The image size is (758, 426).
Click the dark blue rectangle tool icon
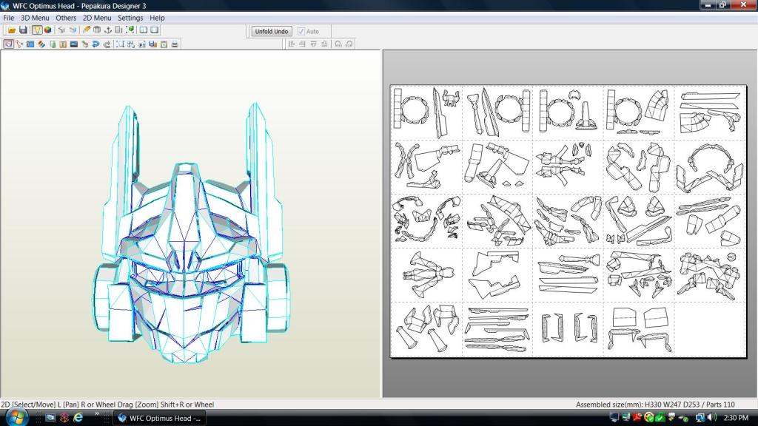tap(74, 44)
